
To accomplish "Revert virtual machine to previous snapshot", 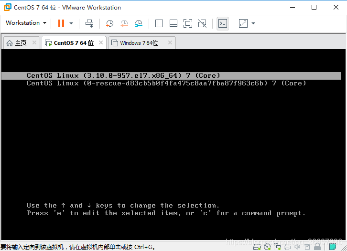I will coord(124,23).
